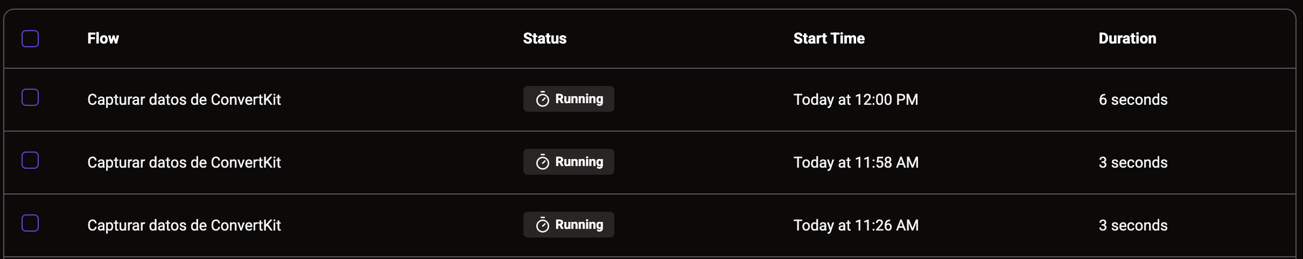The image size is (1303, 259).
Task: Click the stopwatch icon in the 11:26 AM row
Action: pos(542,225)
